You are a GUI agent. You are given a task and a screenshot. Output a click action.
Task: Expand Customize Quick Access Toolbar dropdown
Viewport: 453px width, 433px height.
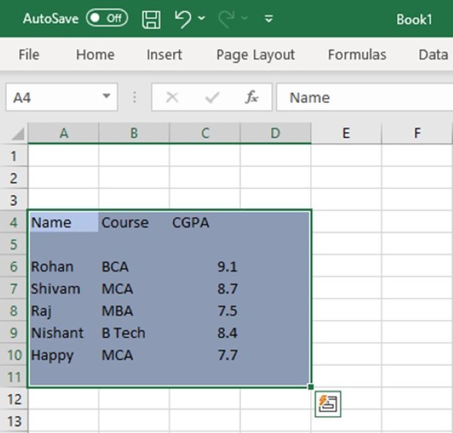(x=269, y=19)
